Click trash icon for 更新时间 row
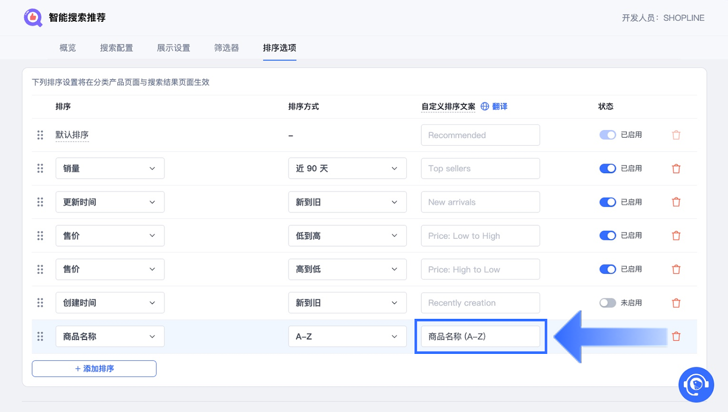 pos(676,202)
